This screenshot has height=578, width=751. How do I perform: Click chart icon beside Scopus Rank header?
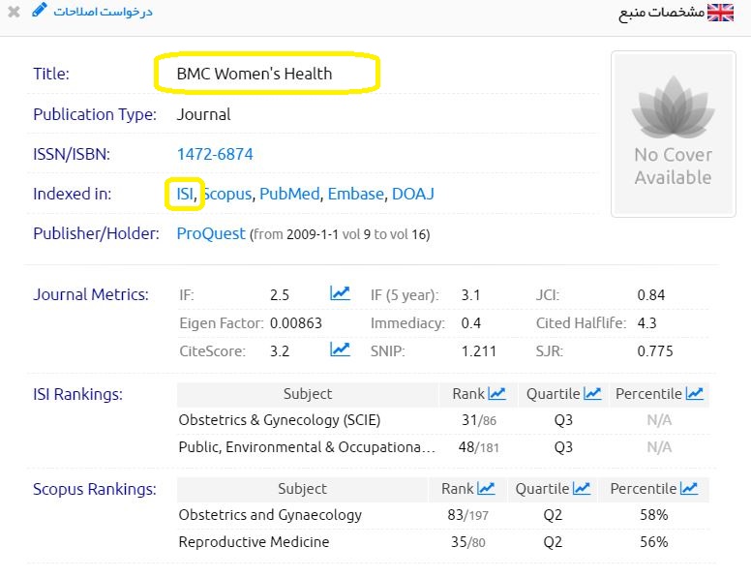coord(486,488)
